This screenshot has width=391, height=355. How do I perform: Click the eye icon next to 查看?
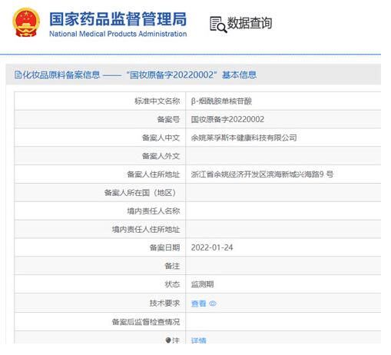(x=213, y=304)
